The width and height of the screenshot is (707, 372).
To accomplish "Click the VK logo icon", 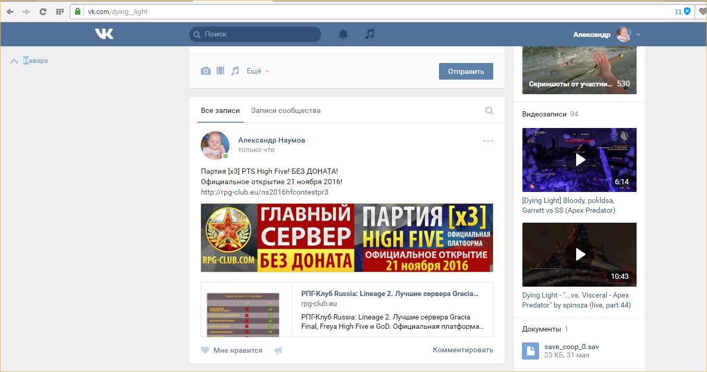I will [x=104, y=34].
